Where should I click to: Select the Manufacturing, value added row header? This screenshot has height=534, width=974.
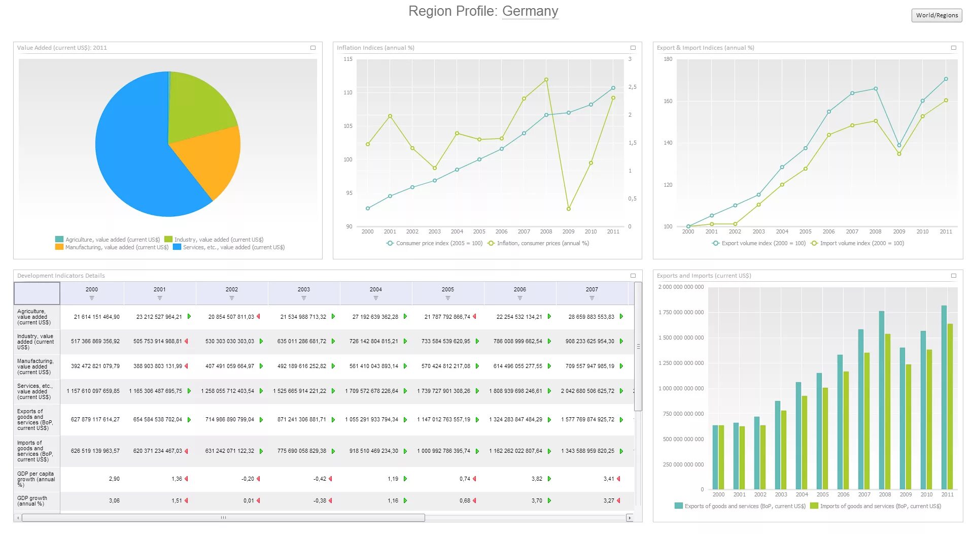pyautogui.click(x=37, y=366)
